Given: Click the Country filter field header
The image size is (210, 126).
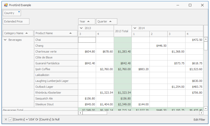Looking at the screenshot, I should [x=10, y=13].
